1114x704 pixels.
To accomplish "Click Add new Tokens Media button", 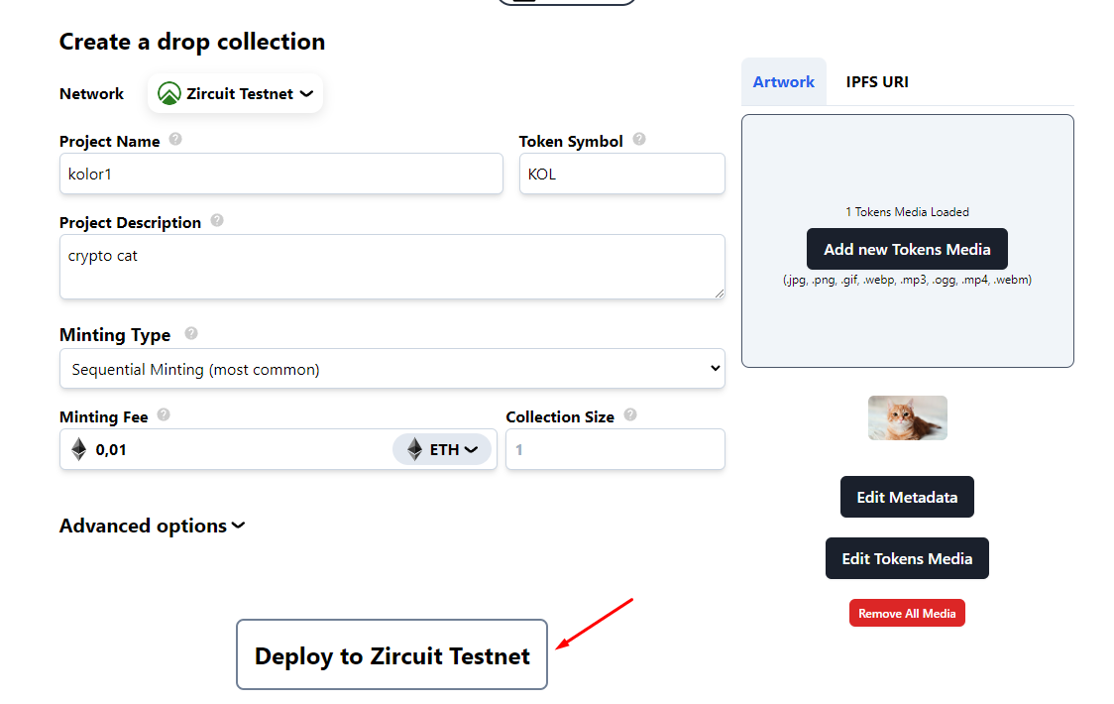I will [907, 250].
